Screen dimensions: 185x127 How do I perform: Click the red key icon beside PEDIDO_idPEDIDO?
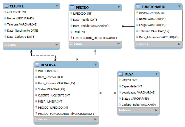(x=36, y=107)
